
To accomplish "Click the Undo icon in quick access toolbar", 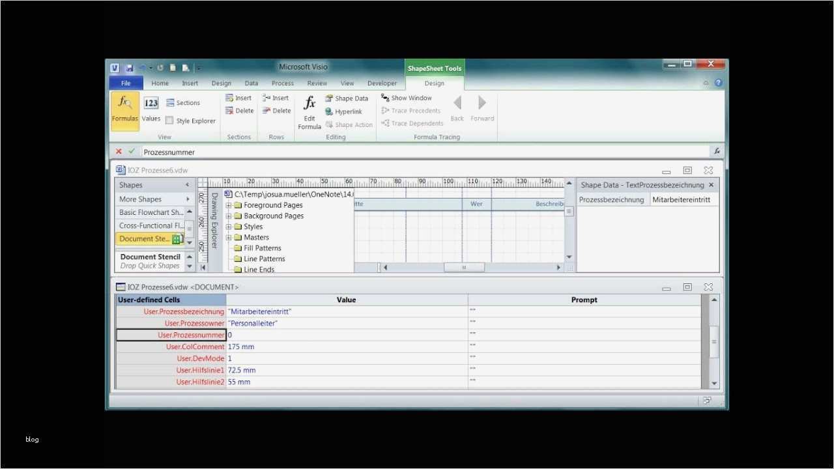I will (x=141, y=68).
